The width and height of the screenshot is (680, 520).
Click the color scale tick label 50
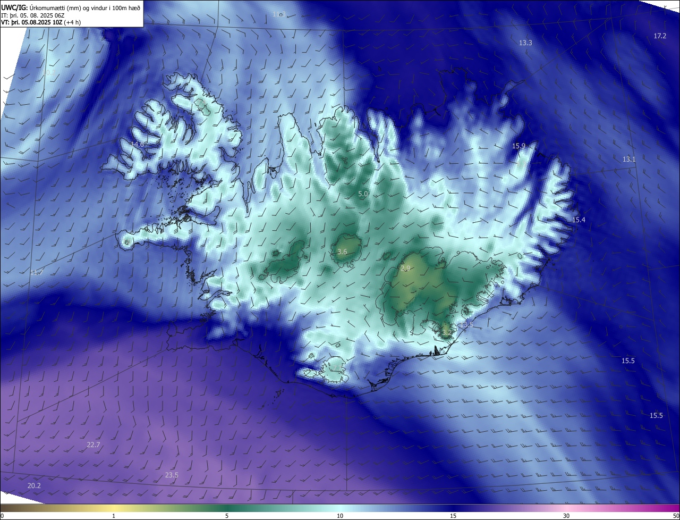pos(676,516)
